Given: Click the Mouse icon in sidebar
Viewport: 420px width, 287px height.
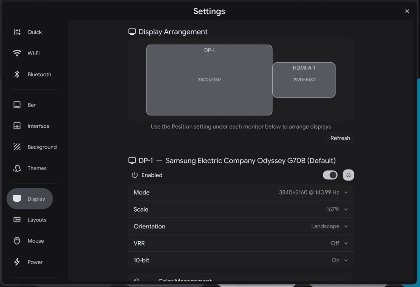Looking at the screenshot, I should point(17,241).
